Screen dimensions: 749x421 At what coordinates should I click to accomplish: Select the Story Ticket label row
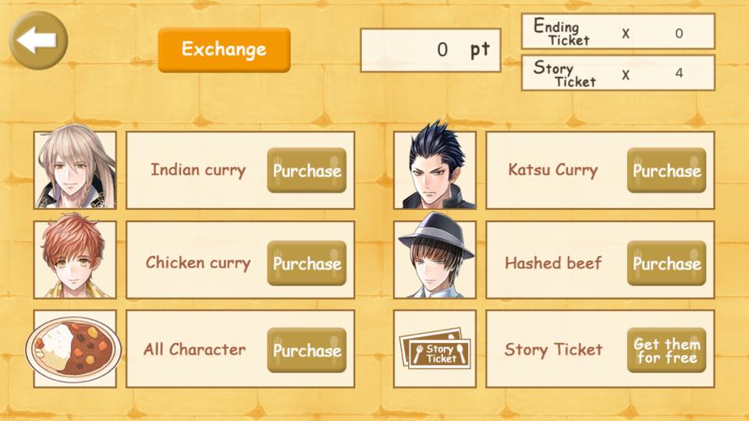click(600, 349)
